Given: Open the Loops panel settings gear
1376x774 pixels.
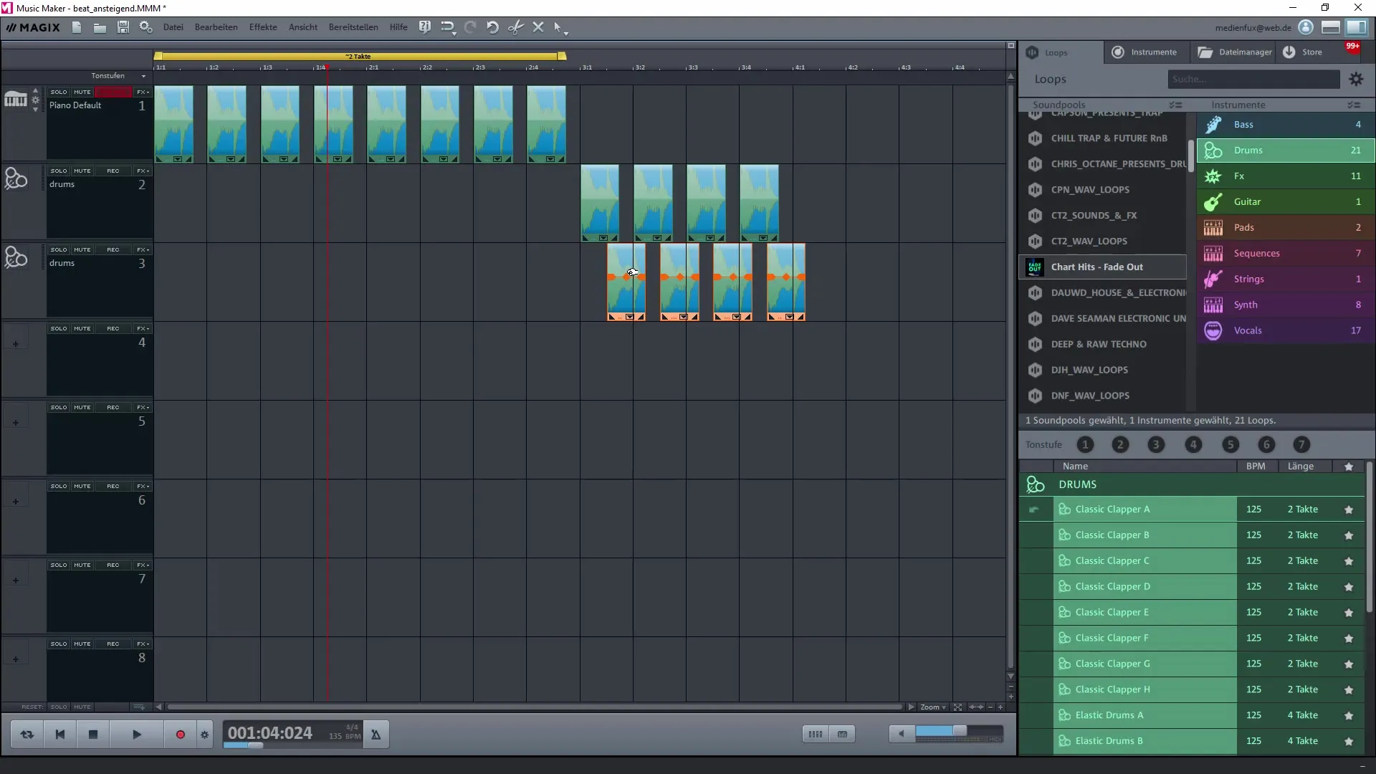Looking at the screenshot, I should [x=1356, y=80].
